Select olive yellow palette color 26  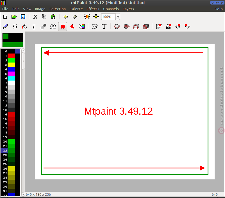(11, 168)
